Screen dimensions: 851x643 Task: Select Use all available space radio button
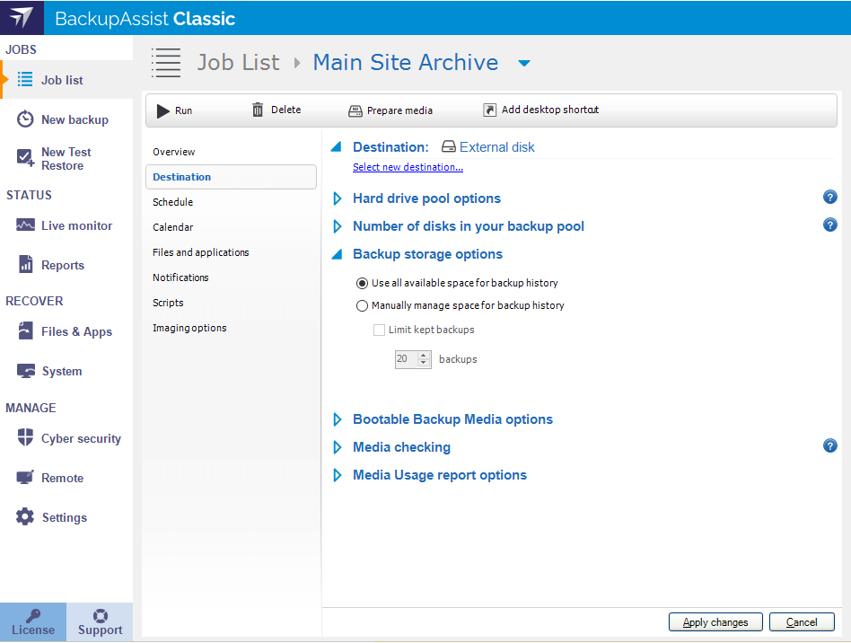pos(362,283)
